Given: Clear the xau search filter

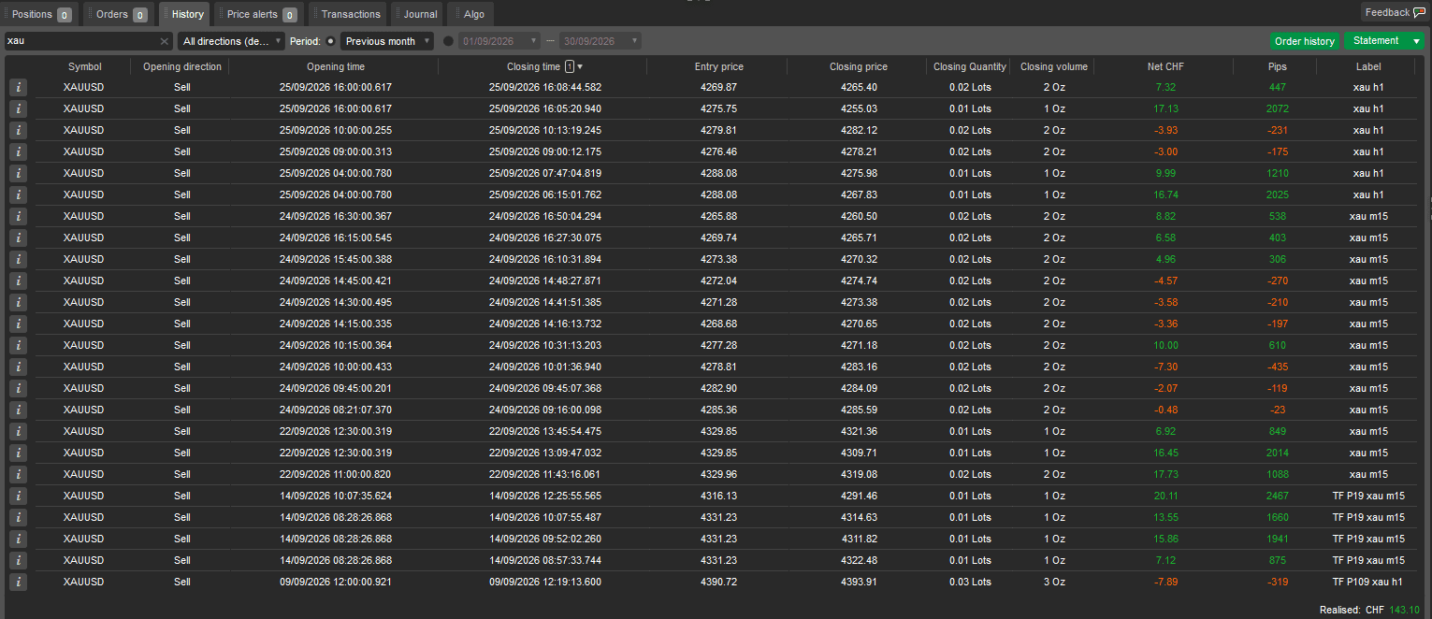Looking at the screenshot, I should click(165, 41).
